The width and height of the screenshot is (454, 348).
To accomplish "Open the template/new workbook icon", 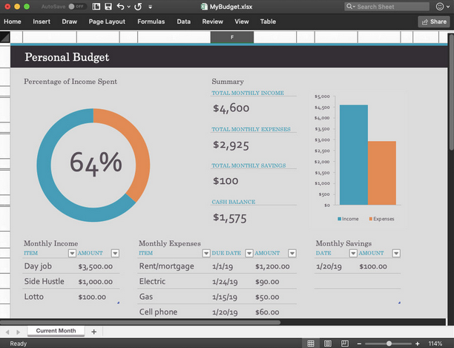I will pos(96,7).
